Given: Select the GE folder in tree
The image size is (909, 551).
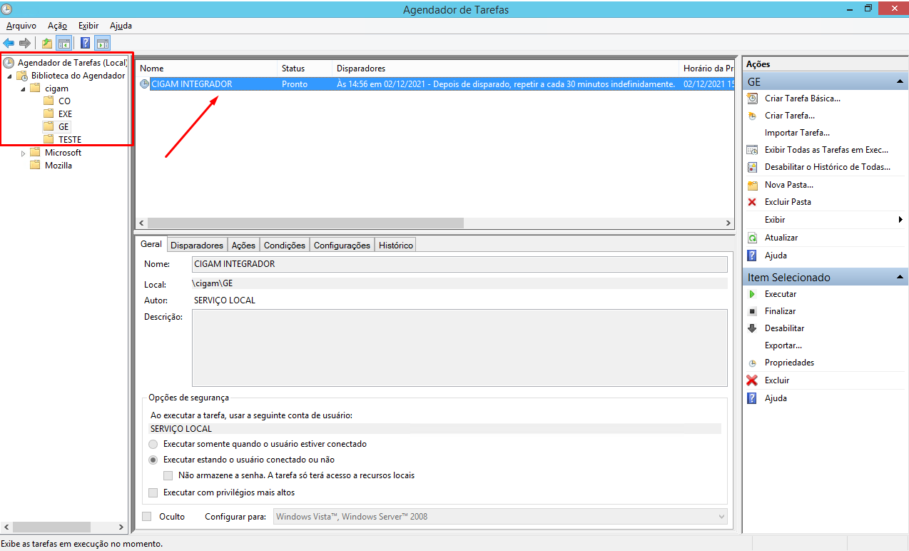Looking at the screenshot, I should pos(64,127).
